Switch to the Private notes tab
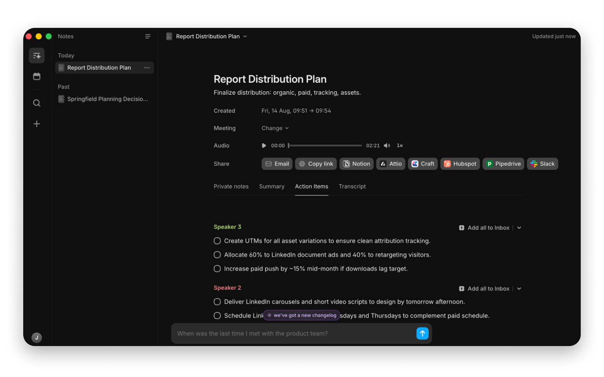The image size is (604, 377). [x=231, y=187]
